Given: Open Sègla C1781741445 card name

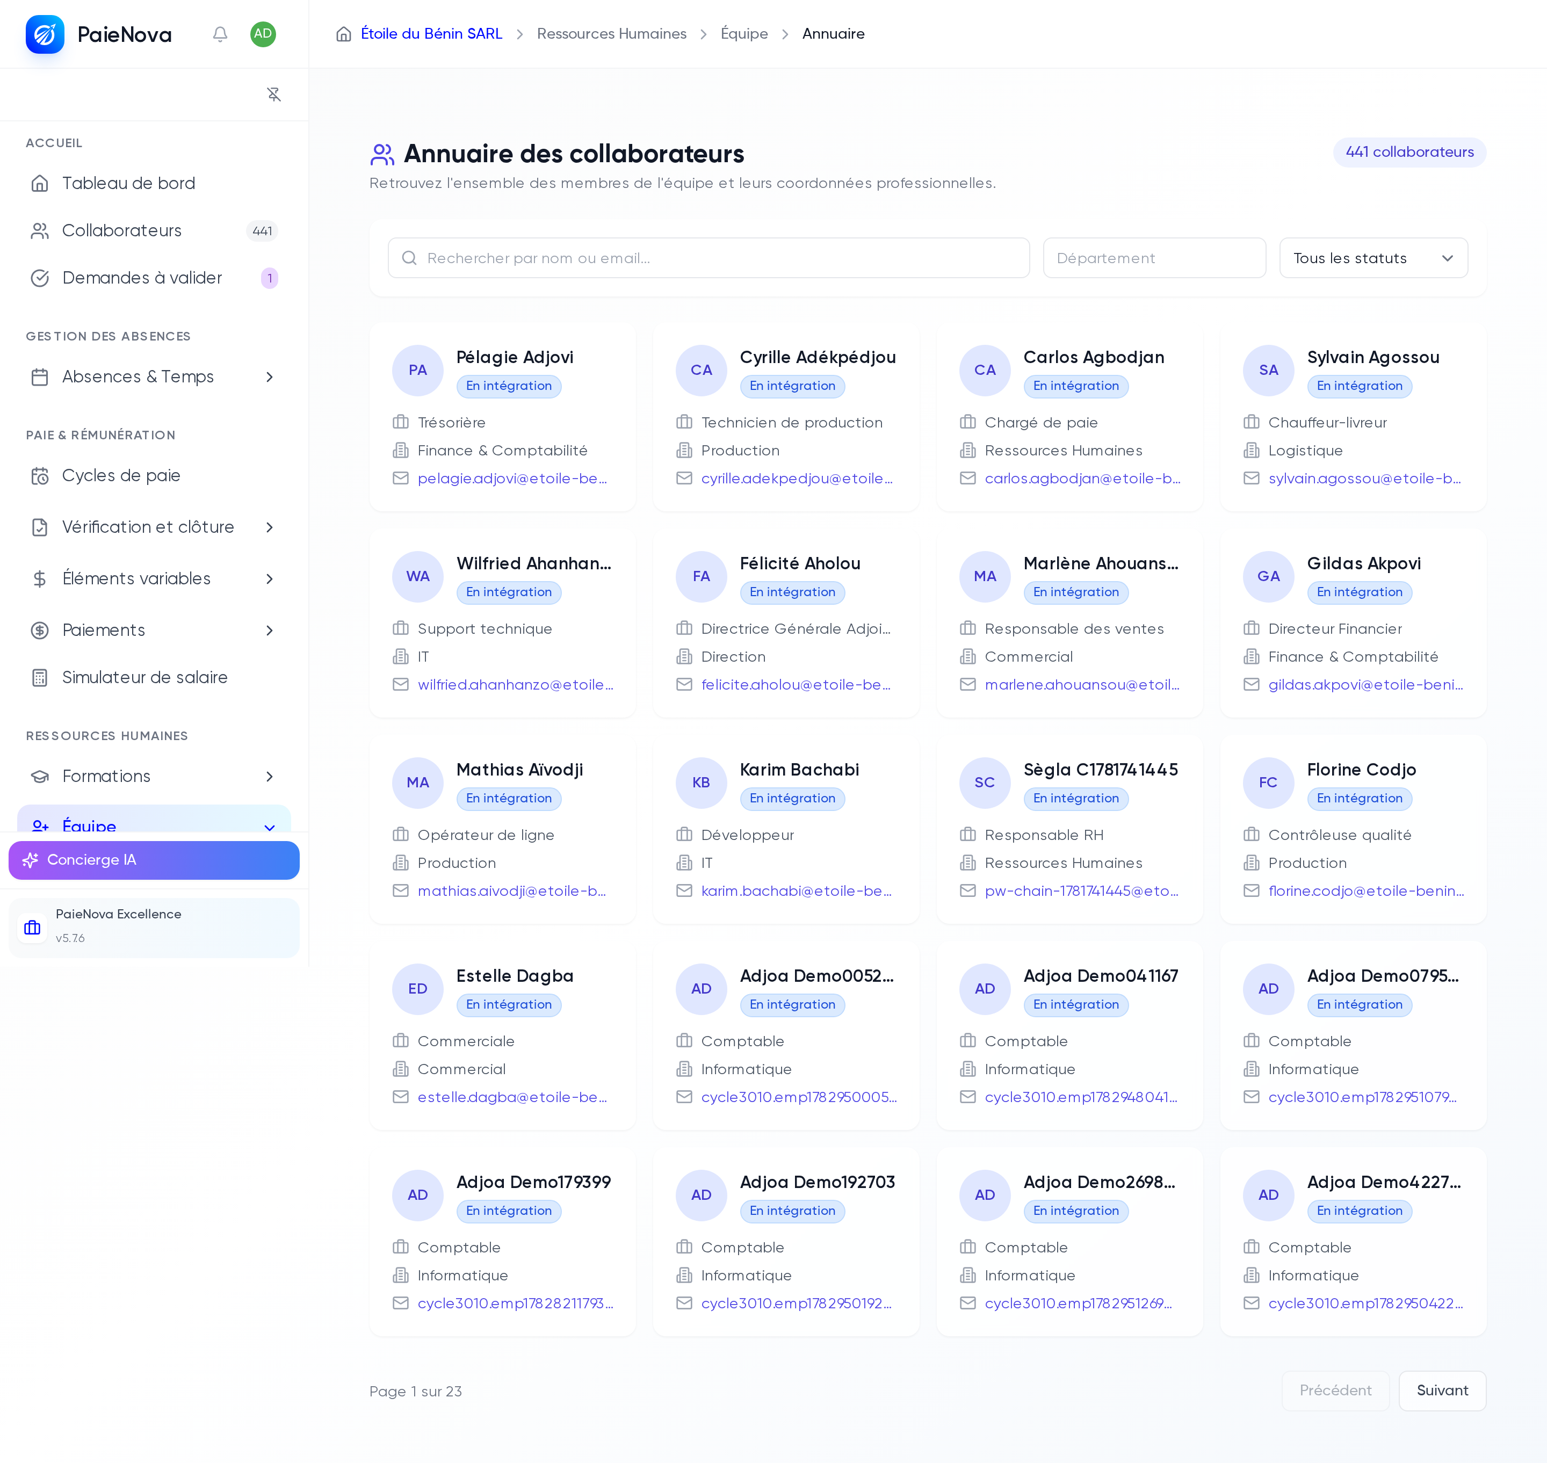Looking at the screenshot, I should 1100,771.
